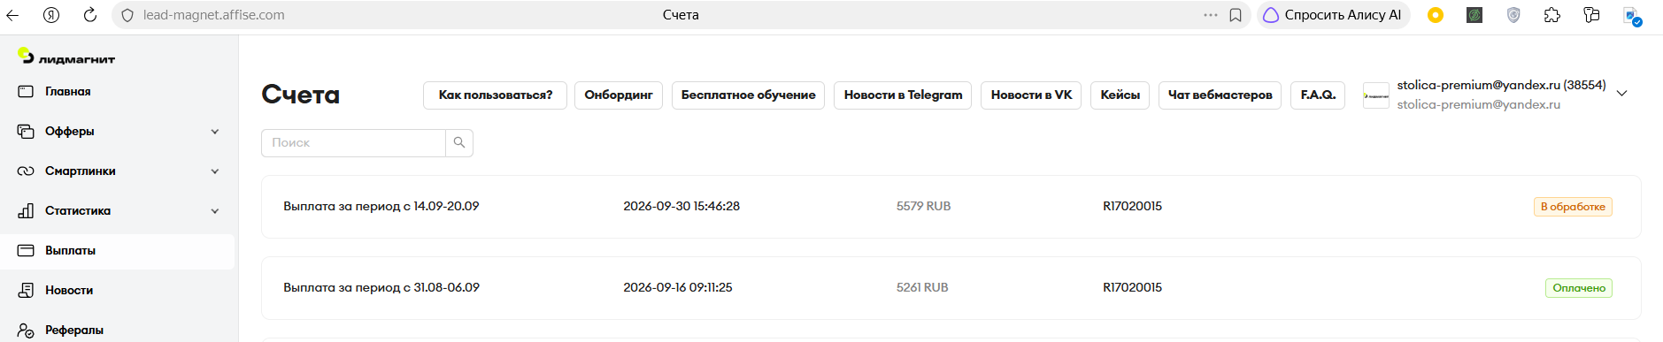Image resolution: width=1663 pixels, height=342 pixels.
Task: Expand the Офферы submenu chevron
Action: [215, 132]
